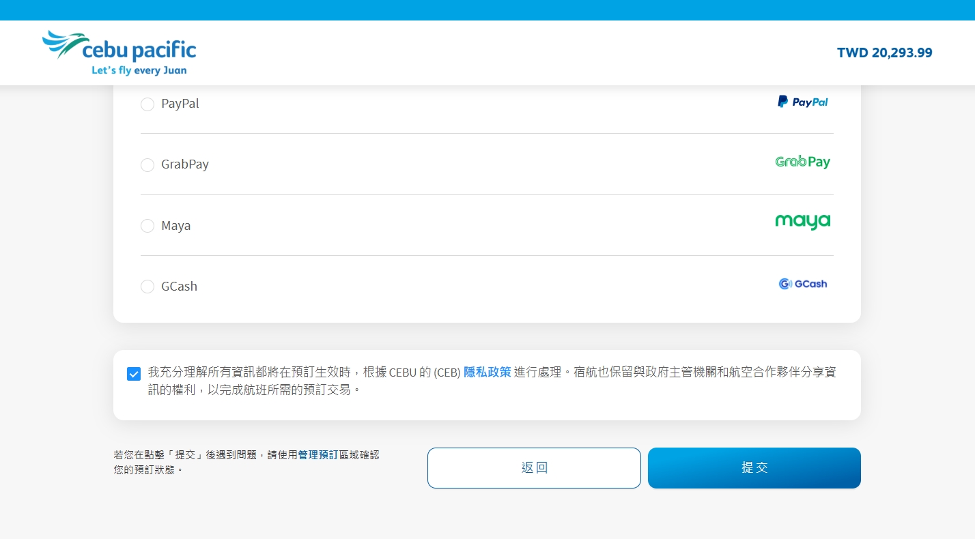Click the Maya brand logo
Screen dimensions: 975x539
802,221
